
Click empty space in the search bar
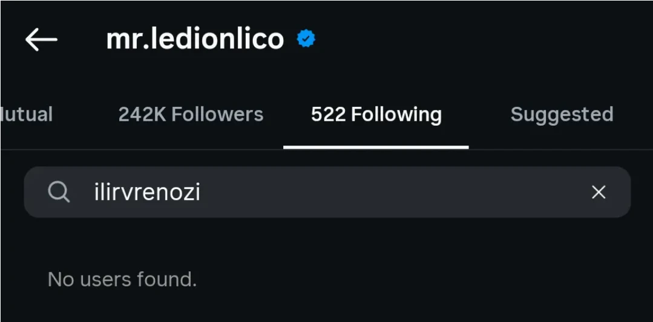point(393,192)
